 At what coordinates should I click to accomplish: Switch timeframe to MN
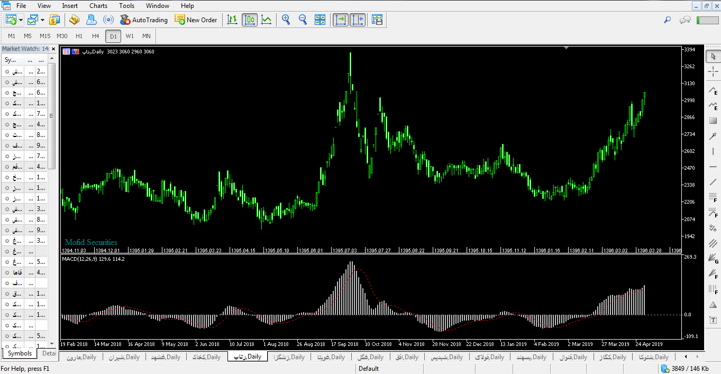tap(147, 36)
